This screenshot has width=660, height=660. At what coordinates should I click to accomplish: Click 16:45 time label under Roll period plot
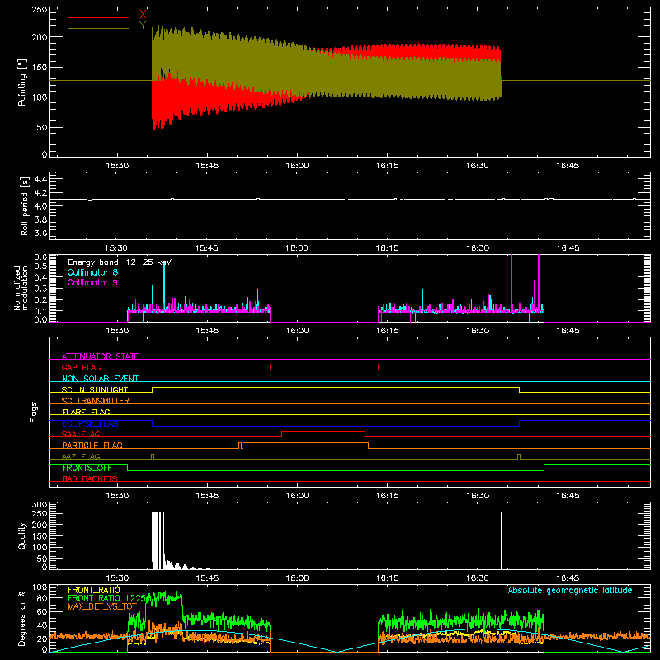click(568, 248)
